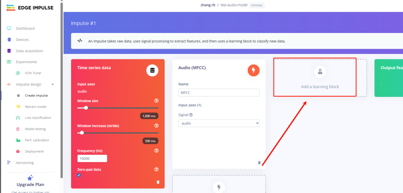403x193 pixels.
Task: Collapse the Impulse design menu section
Action: point(52,84)
